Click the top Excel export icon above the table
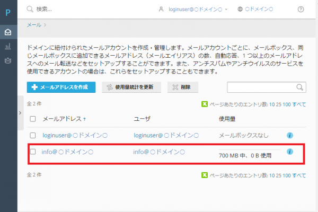The width and height of the screenshot is (318, 212). tap(204, 104)
